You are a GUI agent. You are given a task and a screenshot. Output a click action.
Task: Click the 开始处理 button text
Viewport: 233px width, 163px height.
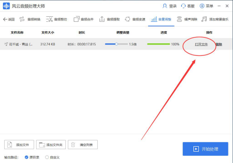pos(210,149)
